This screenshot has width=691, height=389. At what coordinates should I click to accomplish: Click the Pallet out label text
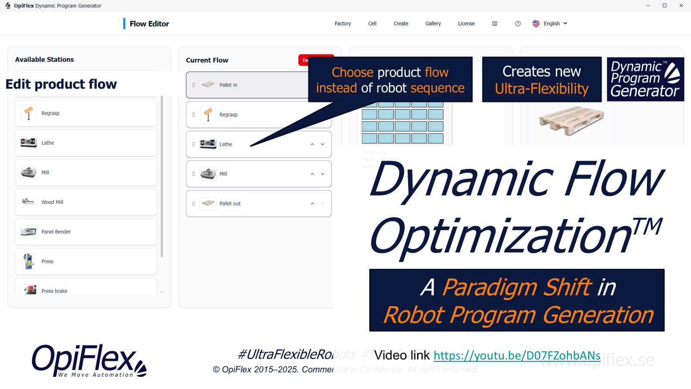coord(230,204)
